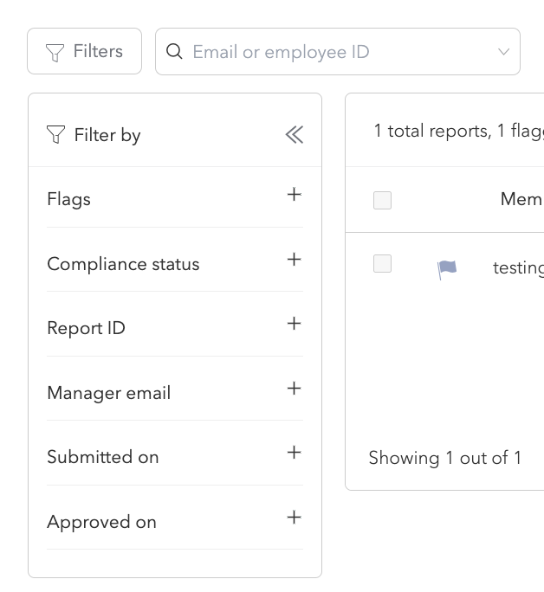544x592 pixels.
Task: Select the Flags filter label text
Action: coord(69,200)
